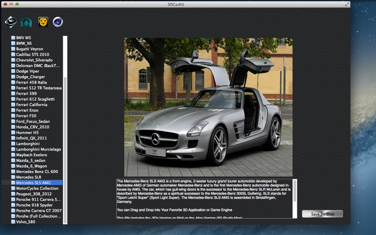Select Mazda_3_sedan
This screenshot has width=376, height=235.
(x=31, y=160)
